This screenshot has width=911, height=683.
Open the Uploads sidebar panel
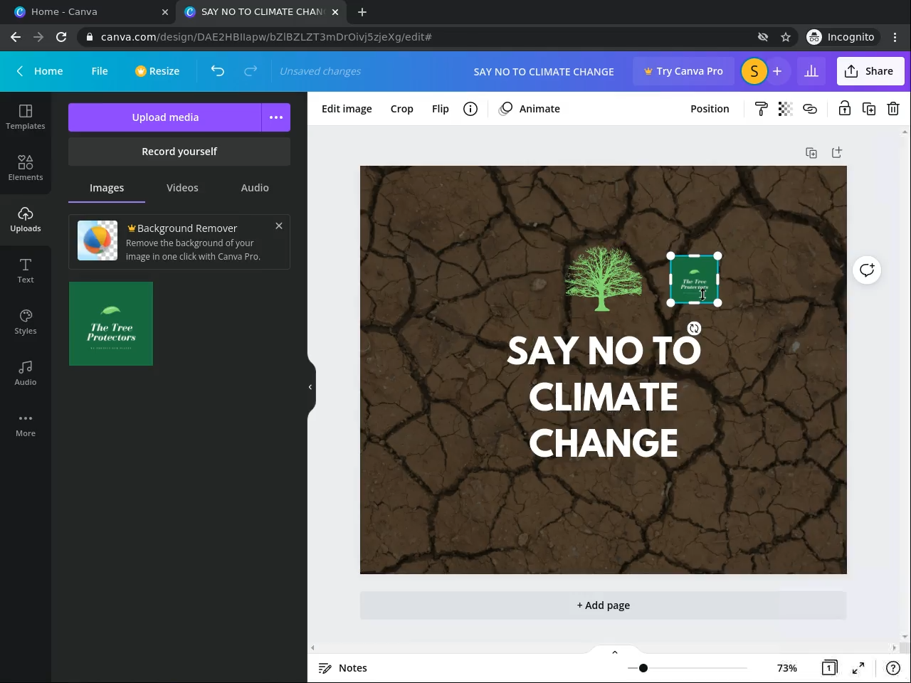point(26,219)
